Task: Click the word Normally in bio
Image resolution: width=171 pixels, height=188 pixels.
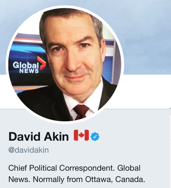Action: tap(49, 180)
